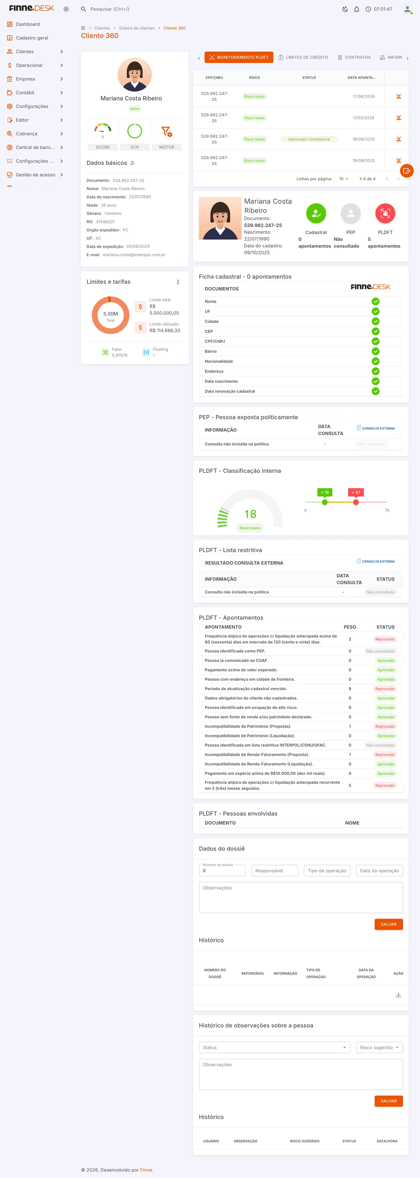The image size is (420, 1178).
Task: Open the SCR indicator card
Action: pos(135,135)
